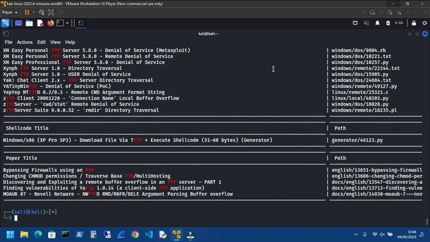Click the Kali panel clock showing 6:46

tap(399, 23)
